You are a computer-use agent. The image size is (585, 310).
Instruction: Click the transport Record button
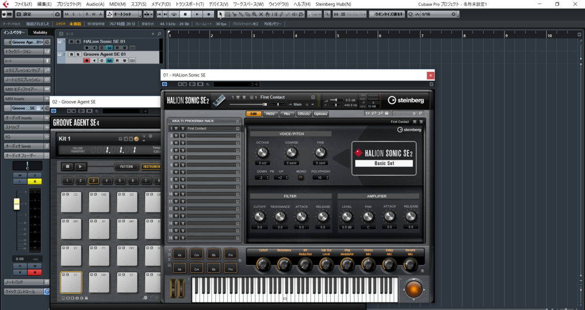209,14
